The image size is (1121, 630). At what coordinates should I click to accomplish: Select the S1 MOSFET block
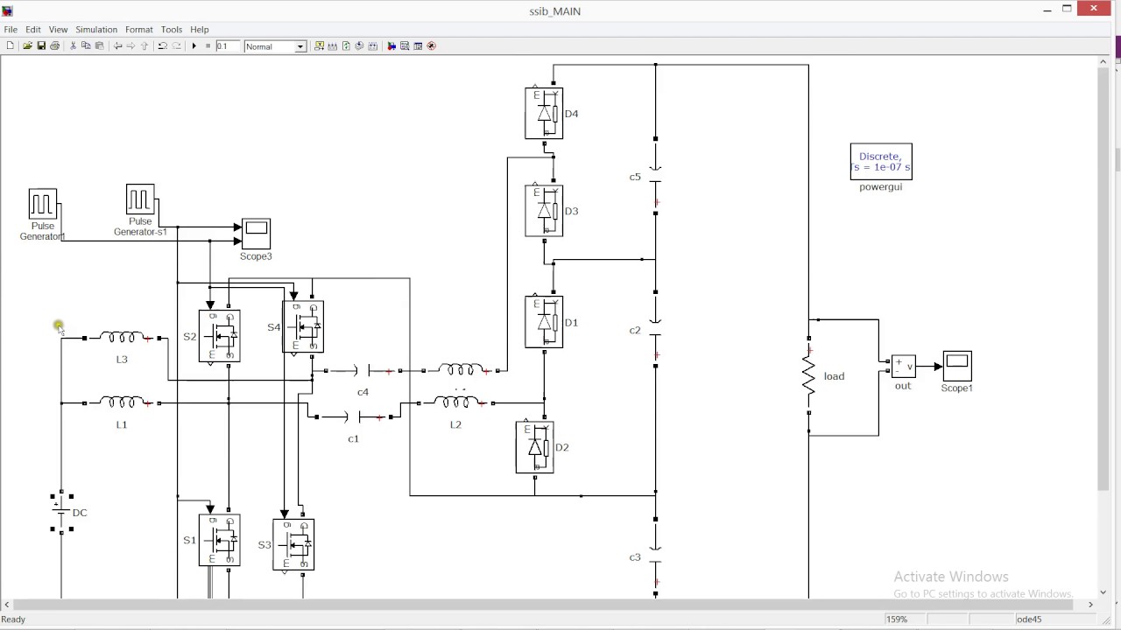tap(220, 541)
